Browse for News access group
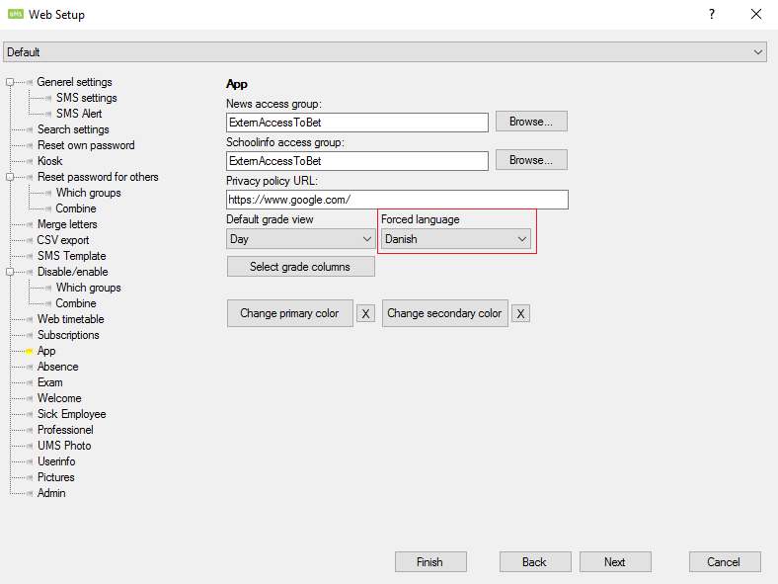 click(531, 122)
